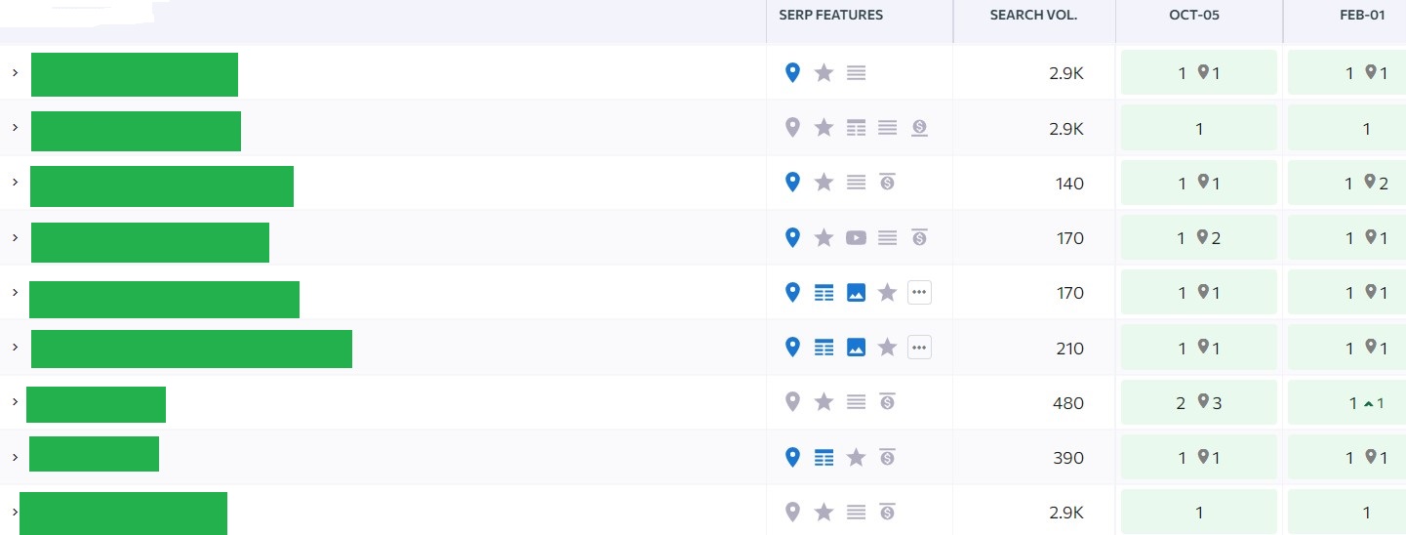Click the image pack icon in the 210 row
The height and width of the screenshot is (535, 1406).
pyautogui.click(x=856, y=347)
